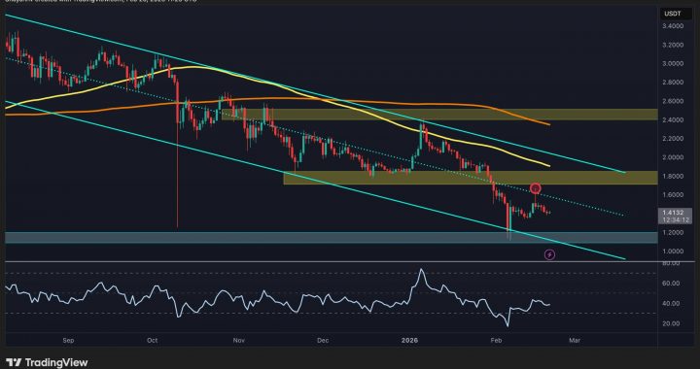Select the lower yellow zone near 1.8000

click(x=471, y=178)
